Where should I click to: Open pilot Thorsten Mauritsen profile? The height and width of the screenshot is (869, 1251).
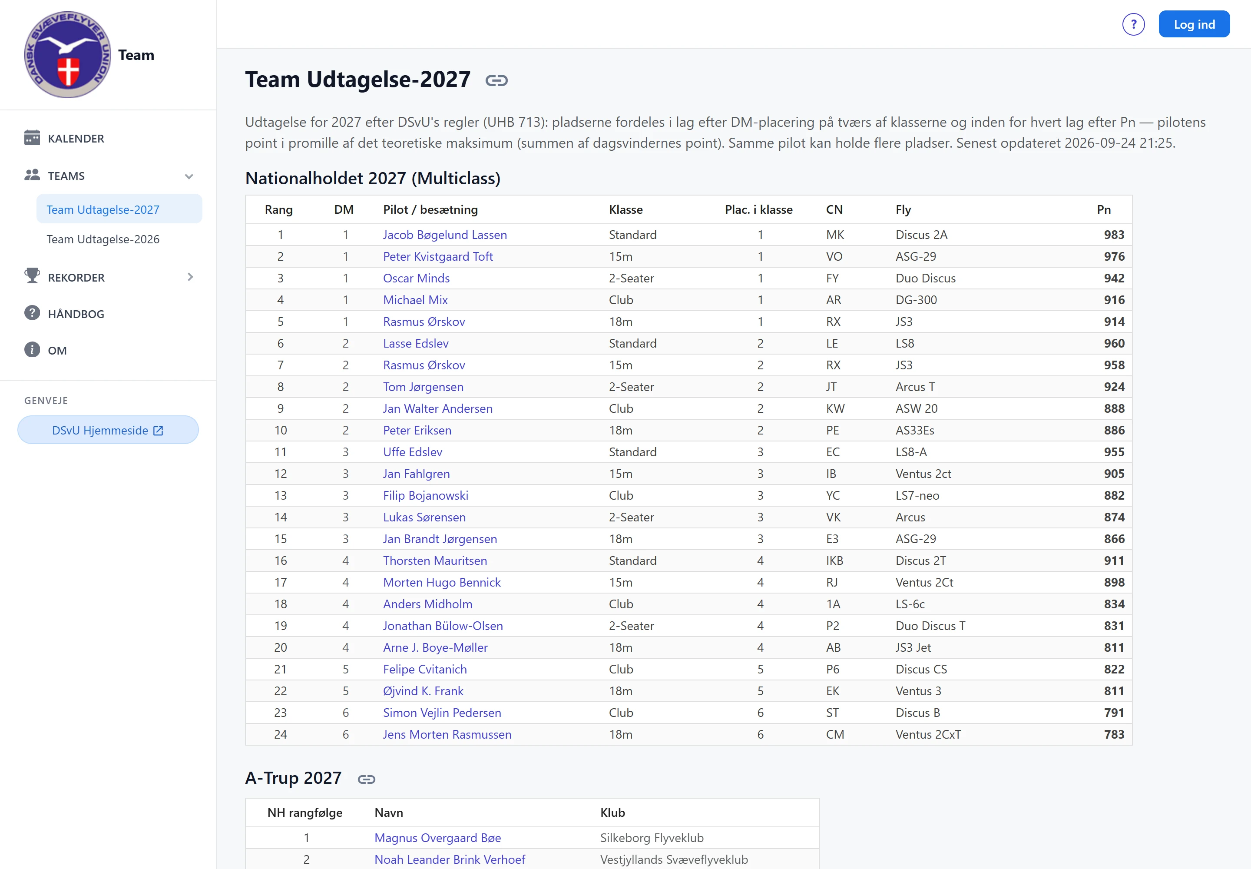pyautogui.click(x=434, y=561)
